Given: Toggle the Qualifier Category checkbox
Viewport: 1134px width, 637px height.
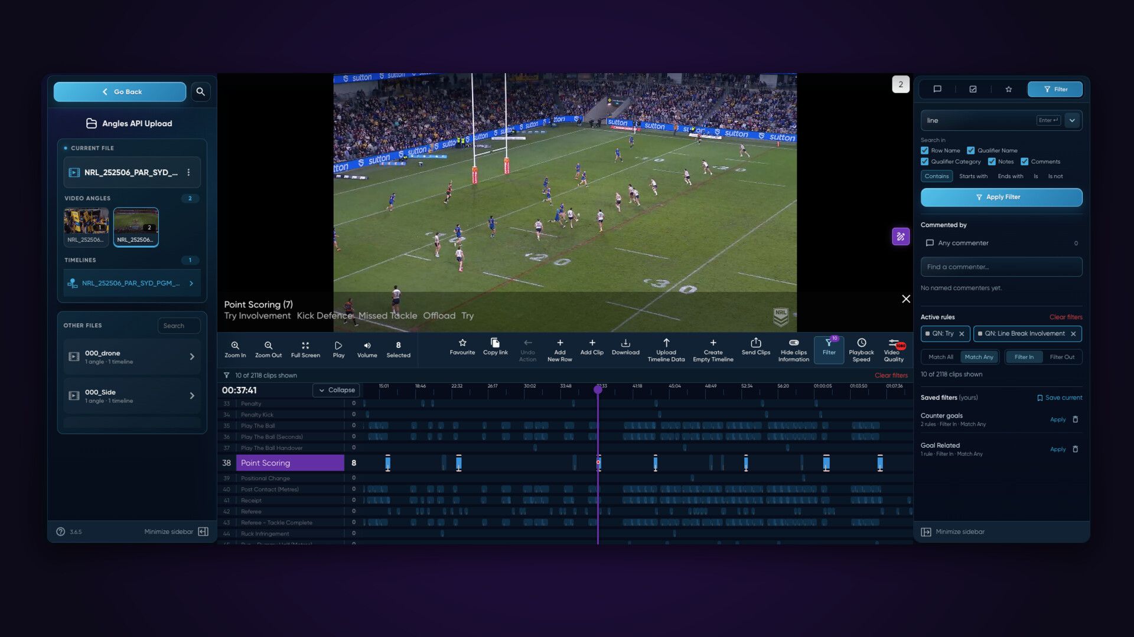Looking at the screenshot, I should click(925, 162).
